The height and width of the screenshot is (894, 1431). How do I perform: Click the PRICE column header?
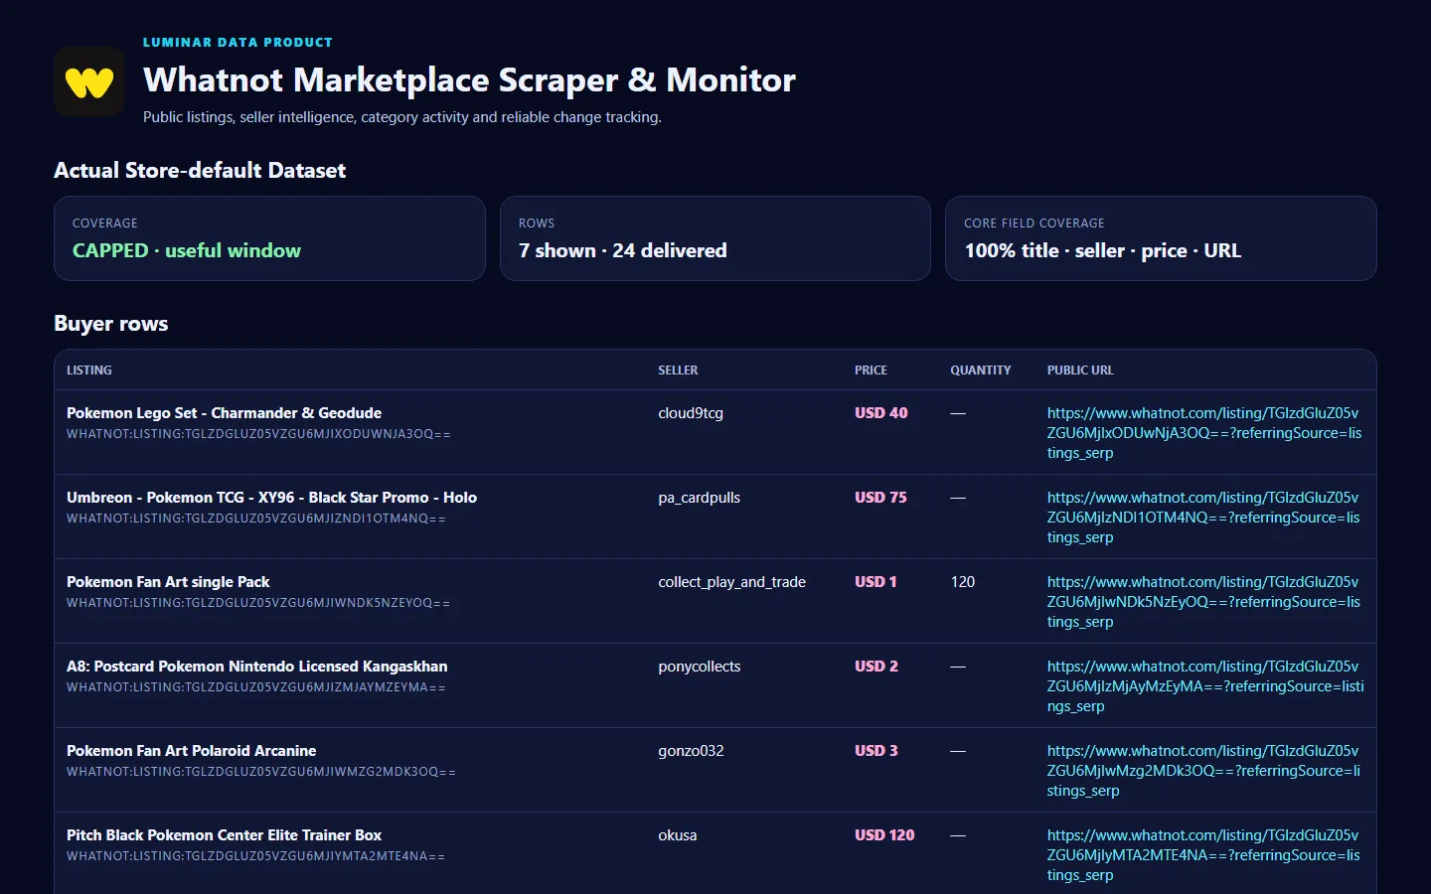pyautogui.click(x=871, y=371)
